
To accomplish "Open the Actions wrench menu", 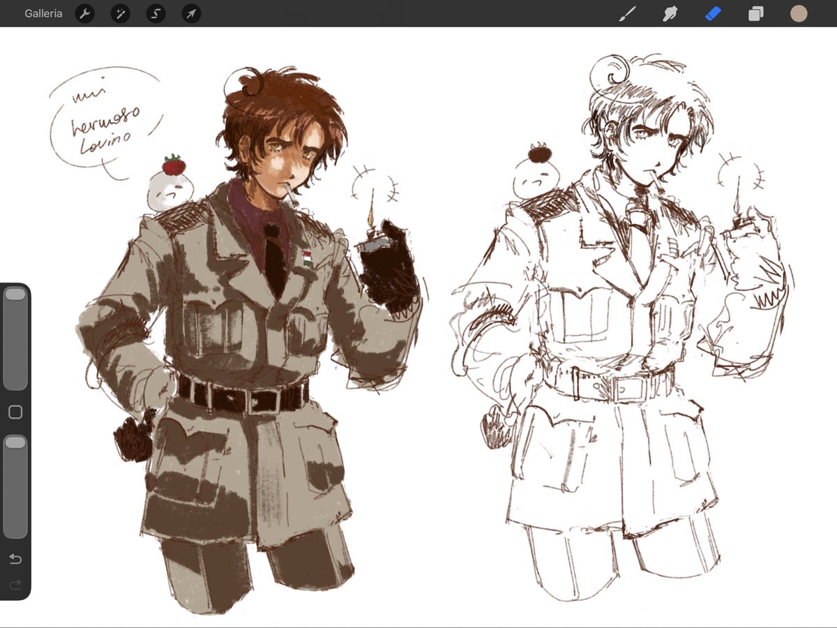I will [x=85, y=13].
